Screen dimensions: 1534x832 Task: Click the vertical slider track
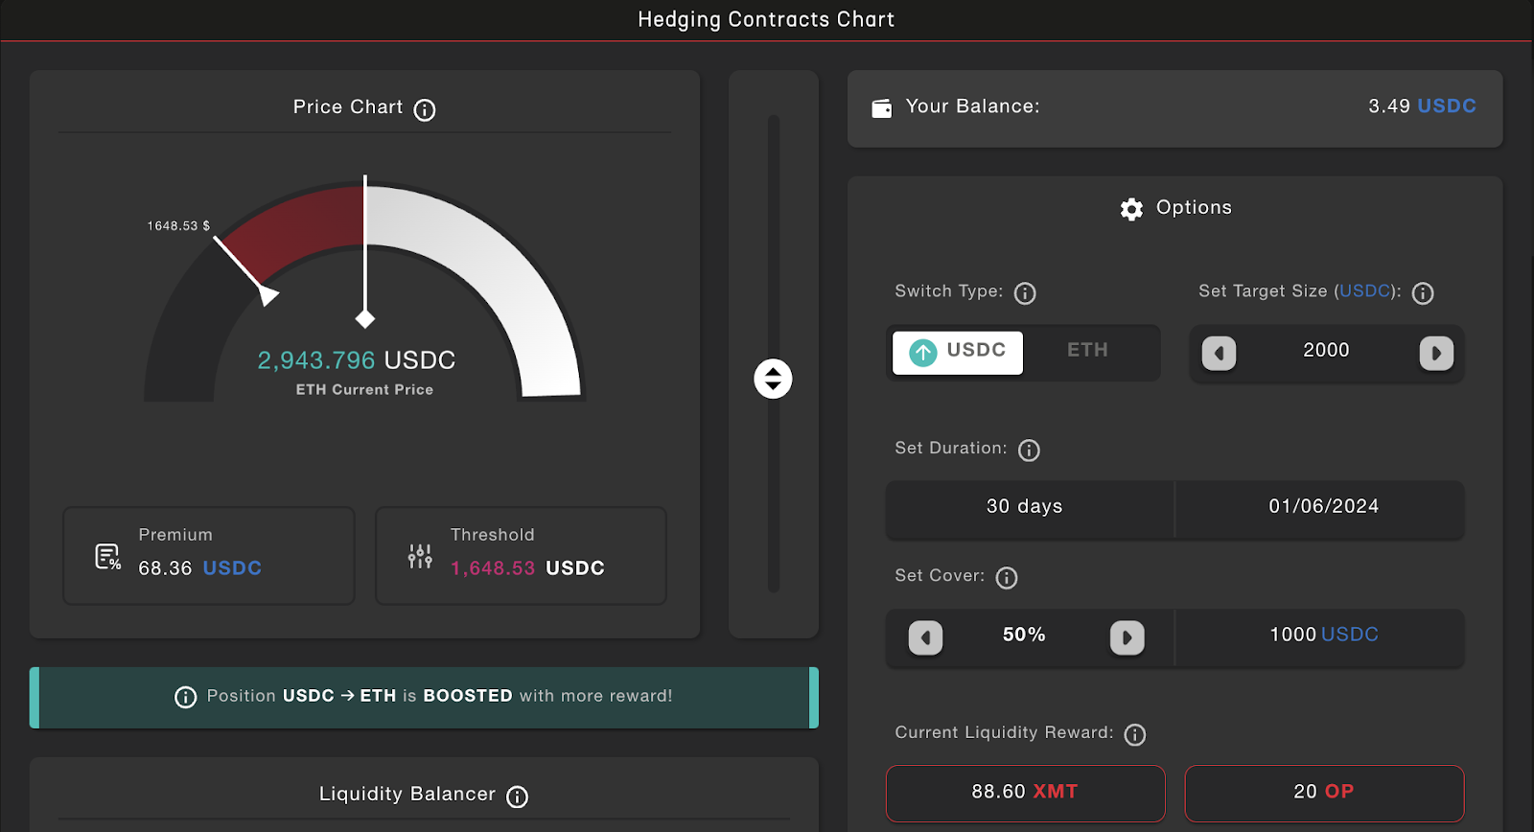774,354
